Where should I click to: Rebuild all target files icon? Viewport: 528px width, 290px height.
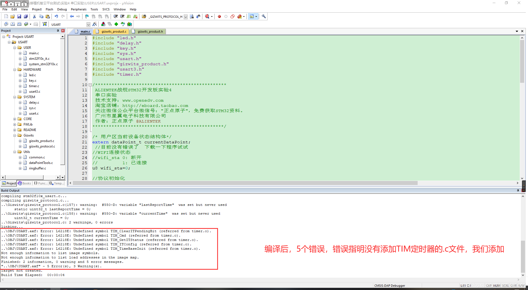pyautogui.click(x=19, y=24)
